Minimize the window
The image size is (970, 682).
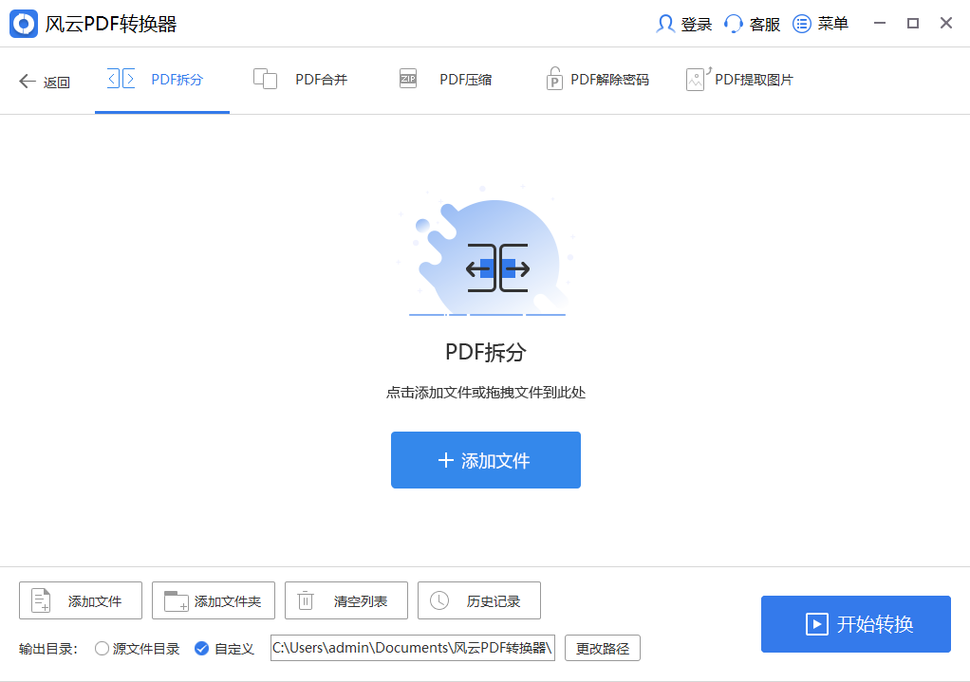[x=880, y=24]
